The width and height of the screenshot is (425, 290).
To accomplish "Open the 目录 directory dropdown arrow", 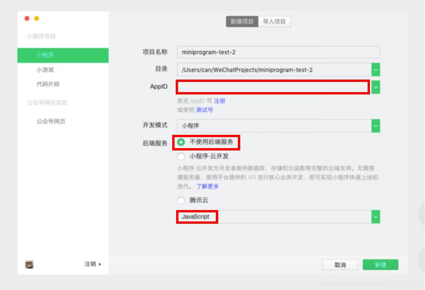I will pos(375,69).
